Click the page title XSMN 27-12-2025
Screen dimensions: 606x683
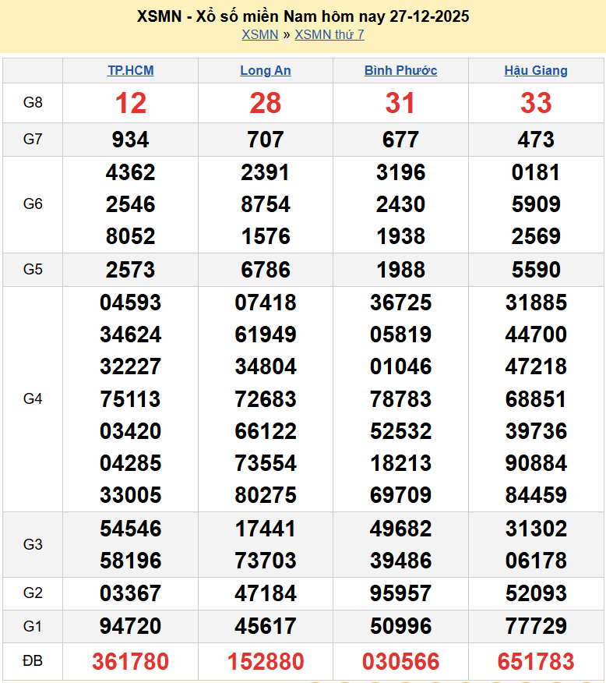point(303,16)
